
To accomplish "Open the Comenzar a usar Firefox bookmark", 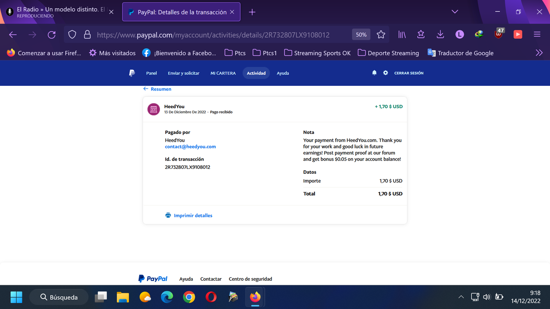I will pos(44,53).
